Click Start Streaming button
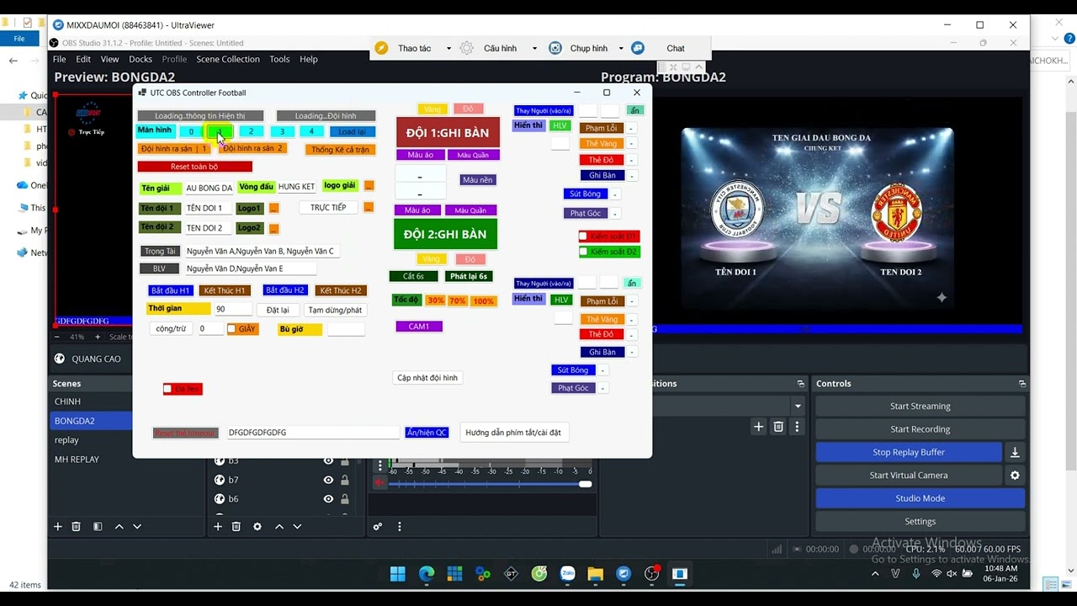This screenshot has width=1077, height=606. pyautogui.click(x=920, y=406)
